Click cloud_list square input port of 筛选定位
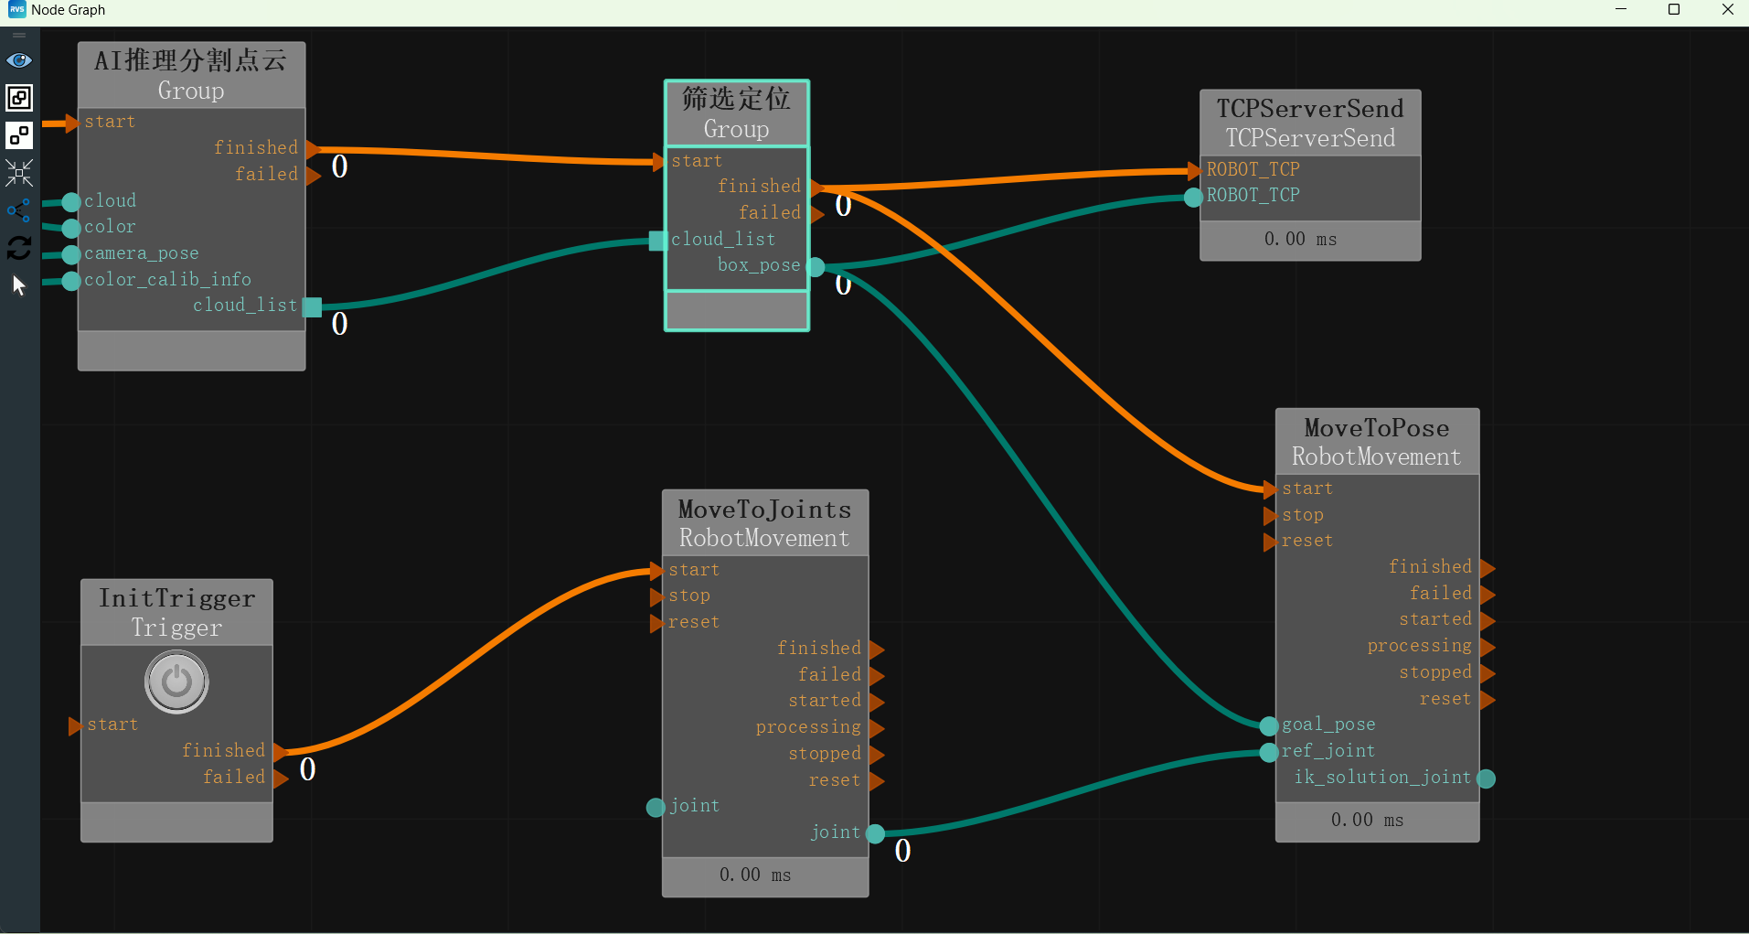 tap(658, 241)
